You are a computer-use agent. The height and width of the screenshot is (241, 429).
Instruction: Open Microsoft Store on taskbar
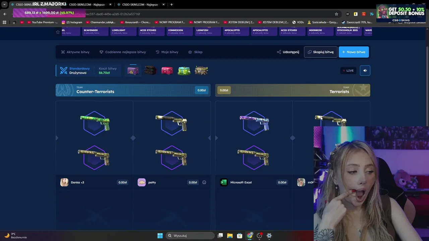[240, 236]
